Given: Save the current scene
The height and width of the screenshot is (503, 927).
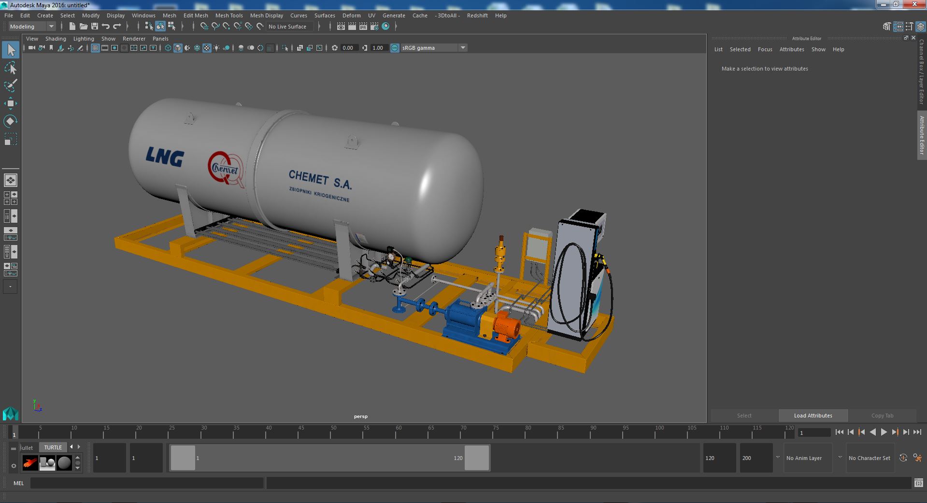Looking at the screenshot, I should coord(95,27).
